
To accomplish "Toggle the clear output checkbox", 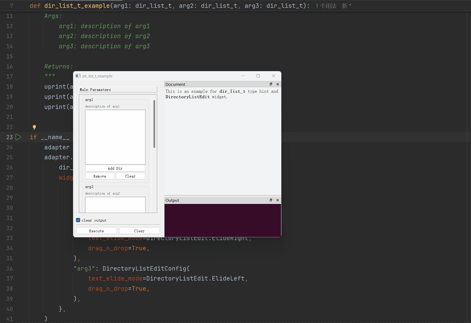I will point(78,220).
